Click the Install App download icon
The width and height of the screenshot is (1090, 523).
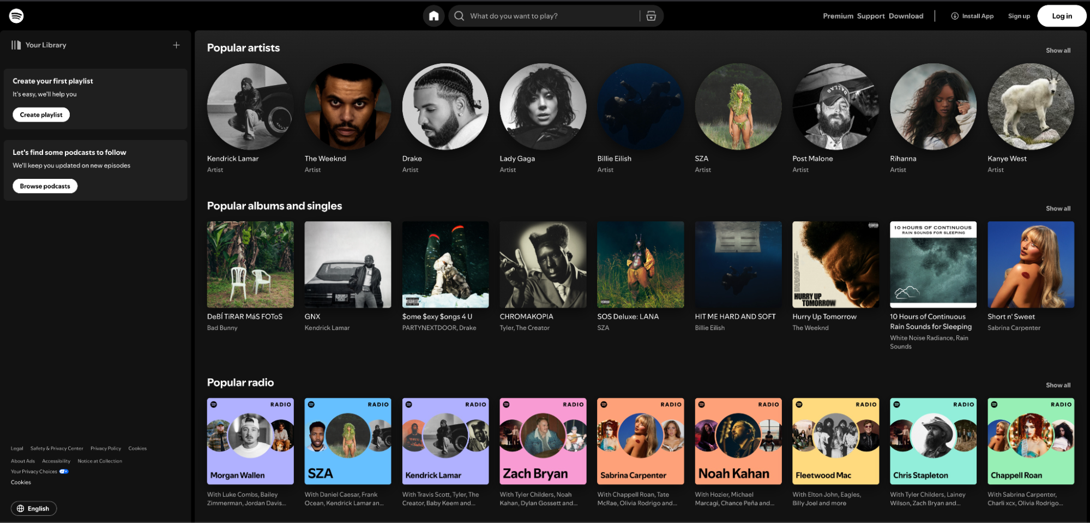click(x=955, y=16)
